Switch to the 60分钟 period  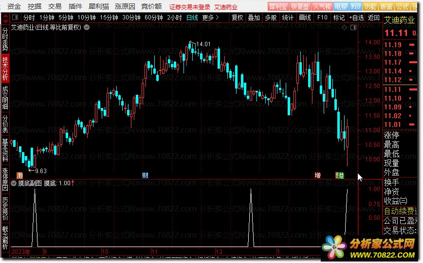[x=153, y=18]
